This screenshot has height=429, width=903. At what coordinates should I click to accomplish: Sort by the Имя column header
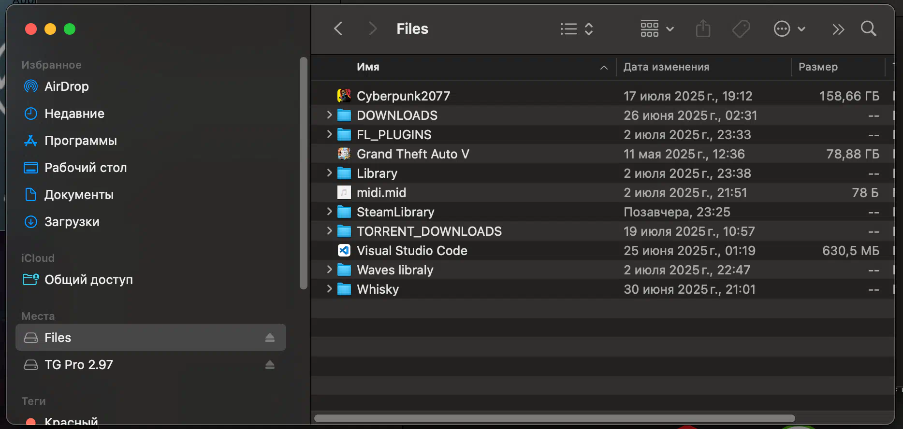click(368, 67)
